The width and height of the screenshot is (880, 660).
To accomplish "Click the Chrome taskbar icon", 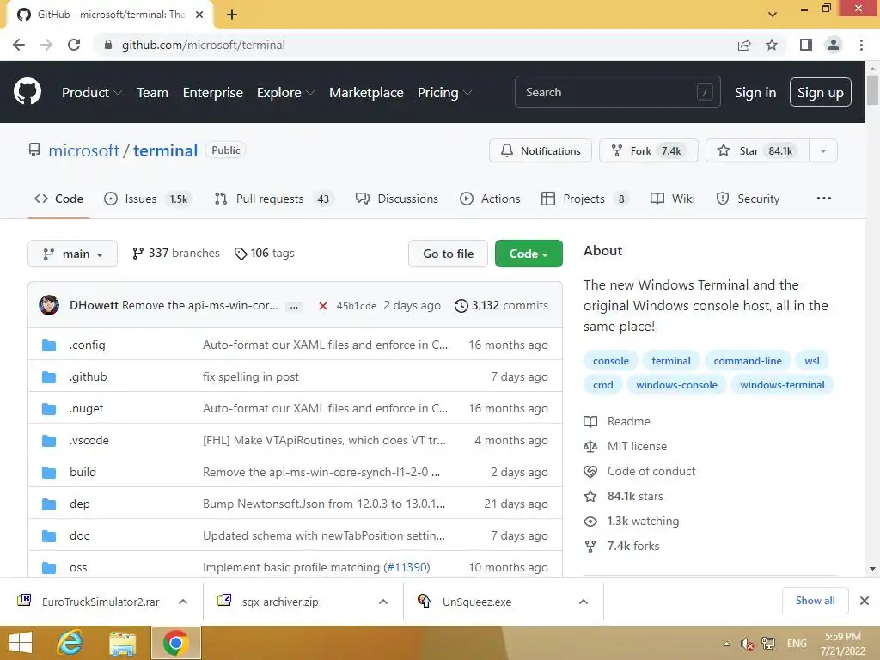I will pos(175,643).
